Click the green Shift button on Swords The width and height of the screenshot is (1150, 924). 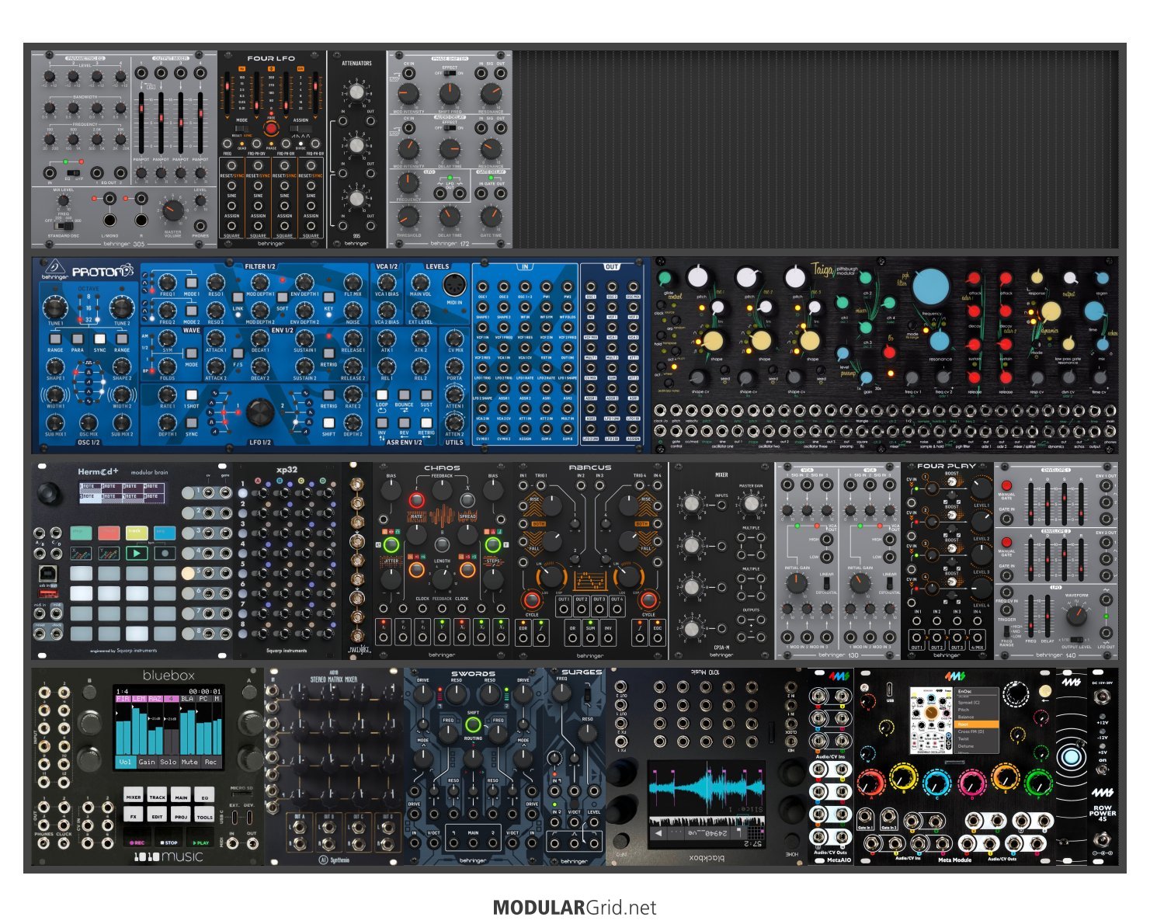pyautogui.click(x=473, y=724)
